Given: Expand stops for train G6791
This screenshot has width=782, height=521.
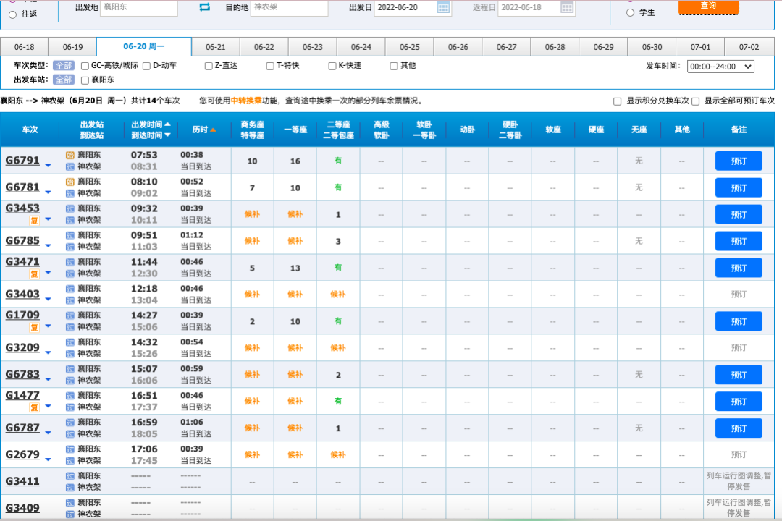Looking at the screenshot, I should click(x=49, y=166).
